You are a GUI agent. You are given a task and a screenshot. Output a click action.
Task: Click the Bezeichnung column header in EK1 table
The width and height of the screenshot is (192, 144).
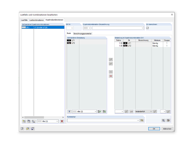click(x=143, y=40)
